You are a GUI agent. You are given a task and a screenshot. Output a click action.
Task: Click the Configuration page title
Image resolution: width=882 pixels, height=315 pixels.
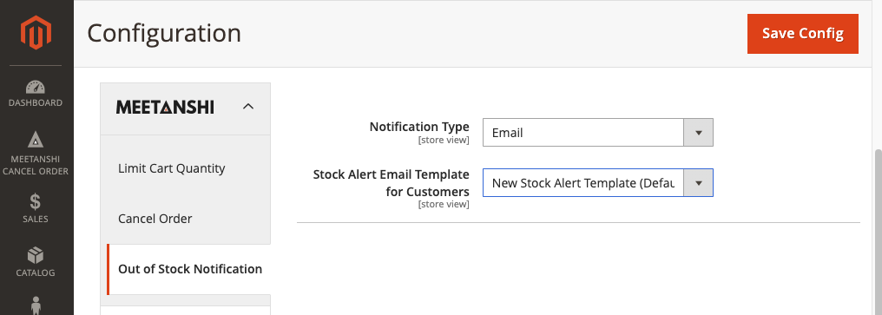click(x=164, y=33)
